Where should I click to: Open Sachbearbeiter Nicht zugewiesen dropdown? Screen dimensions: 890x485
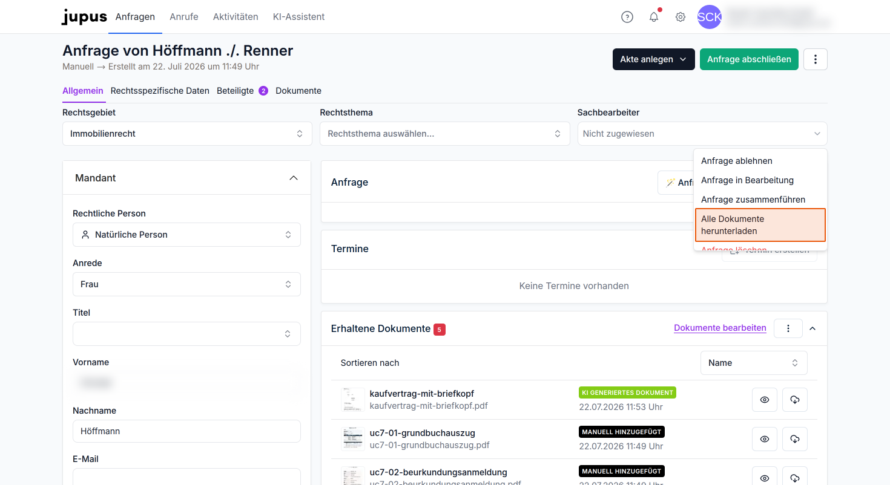[702, 134]
